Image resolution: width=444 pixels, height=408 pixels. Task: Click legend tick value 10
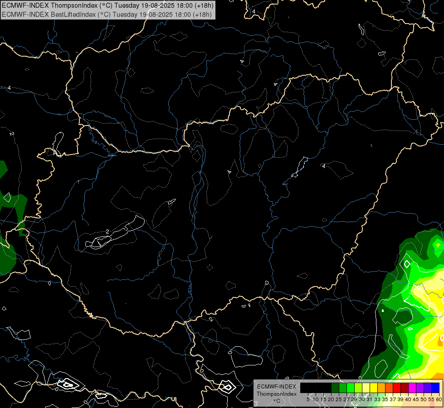pos(316,399)
